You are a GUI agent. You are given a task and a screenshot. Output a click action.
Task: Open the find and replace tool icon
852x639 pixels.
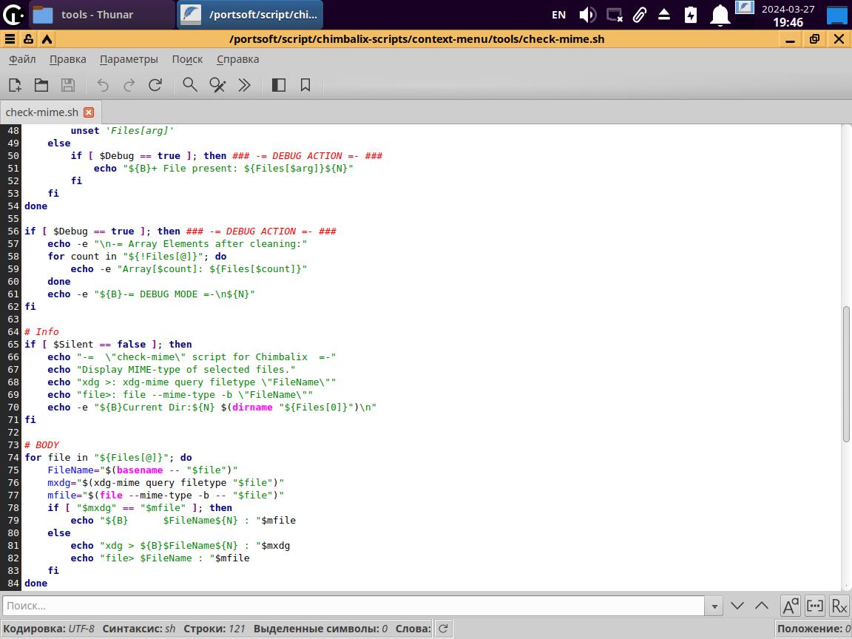(x=217, y=85)
